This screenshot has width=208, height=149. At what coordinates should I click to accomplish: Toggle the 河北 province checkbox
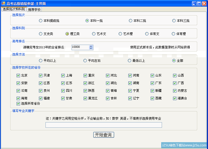tap(108, 76)
